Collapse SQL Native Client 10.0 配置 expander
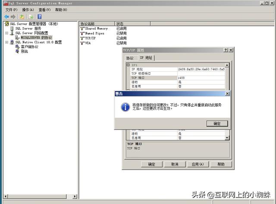The image size is (276, 204). click(7, 42)
